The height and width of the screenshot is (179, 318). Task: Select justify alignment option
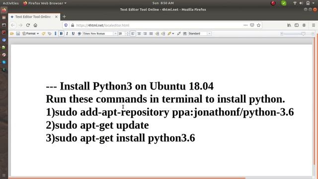point(151,33)
